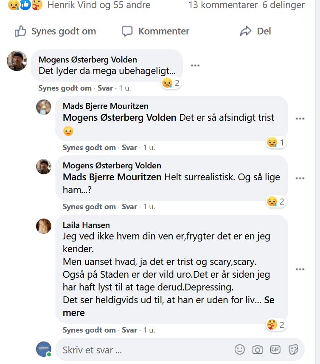Open options menu for Mogens' first comment
Screen dimensions: 320x364
pyautogui.click(x=195, y=65)
